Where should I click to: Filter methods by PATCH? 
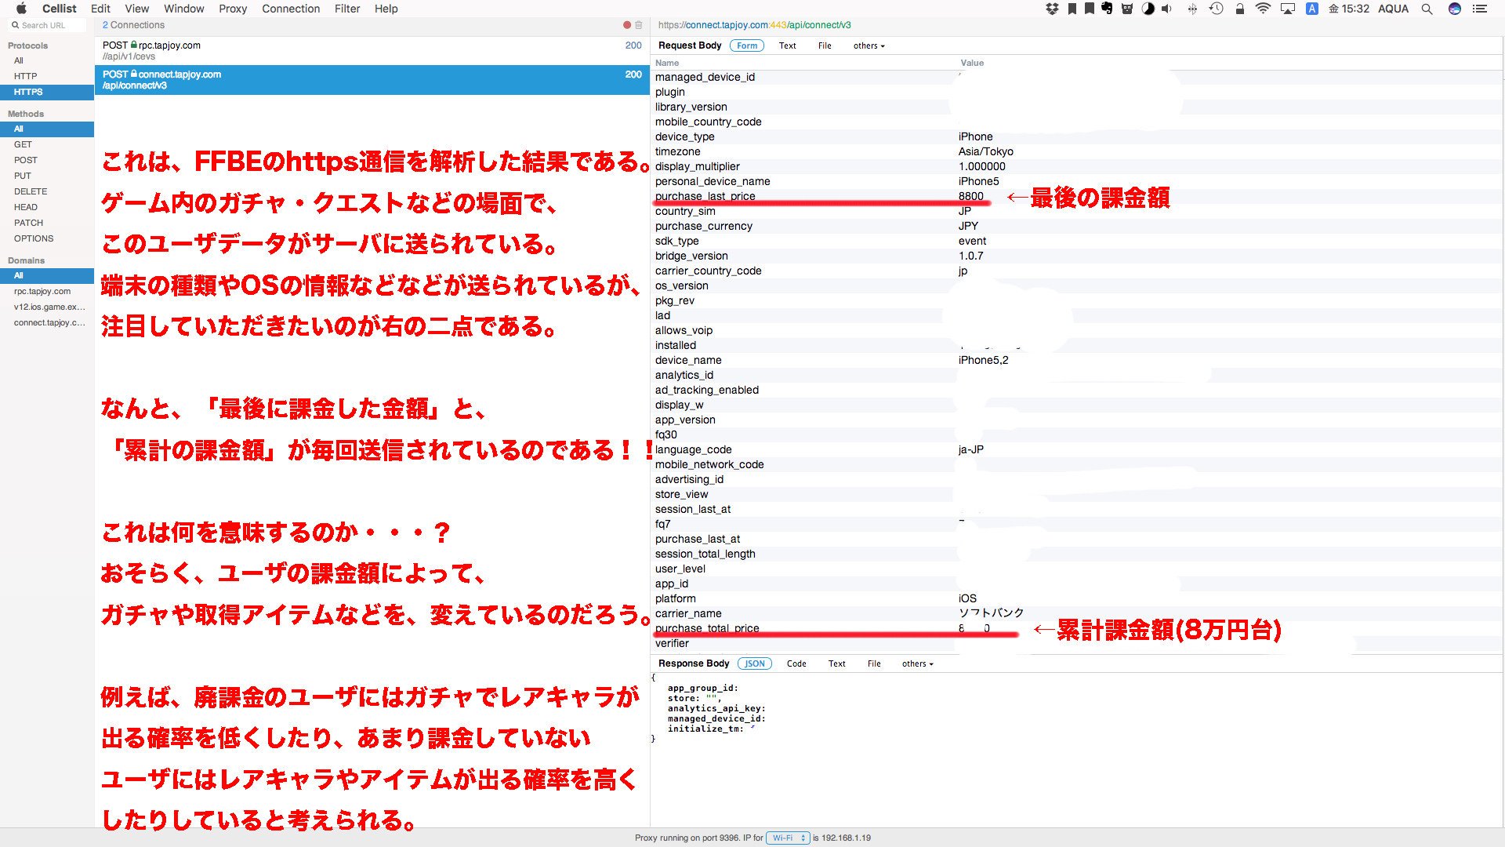[x=47, y=223]
